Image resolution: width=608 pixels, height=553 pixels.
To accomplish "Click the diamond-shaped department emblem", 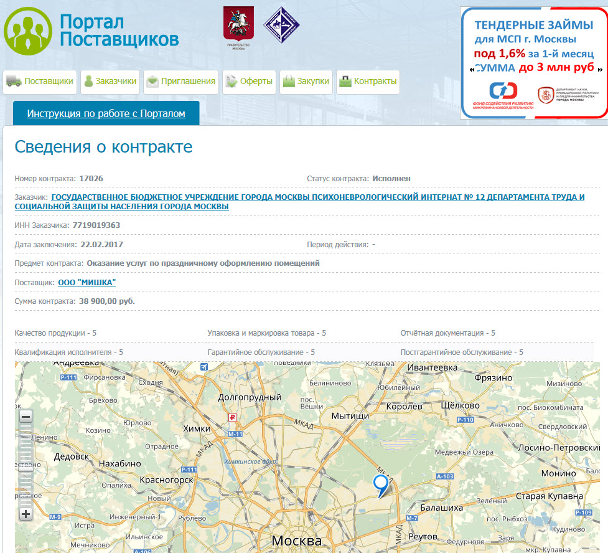I will (282, 26).
